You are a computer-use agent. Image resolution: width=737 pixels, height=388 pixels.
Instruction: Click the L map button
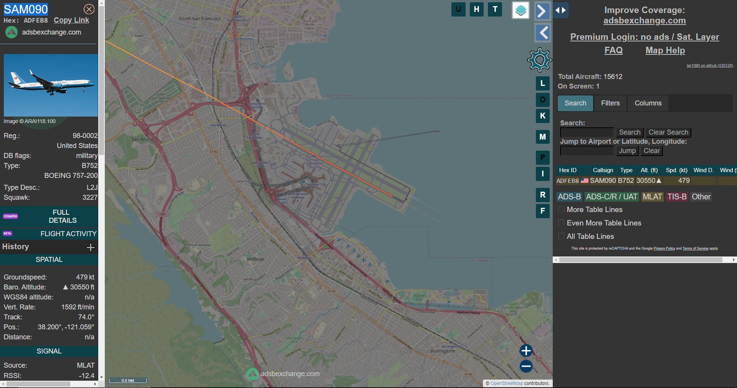click(543, 83)
